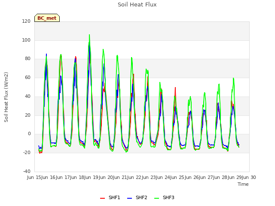
Task: Click the Jun 28 x-axis tick label
Action: tap(220, 177)
